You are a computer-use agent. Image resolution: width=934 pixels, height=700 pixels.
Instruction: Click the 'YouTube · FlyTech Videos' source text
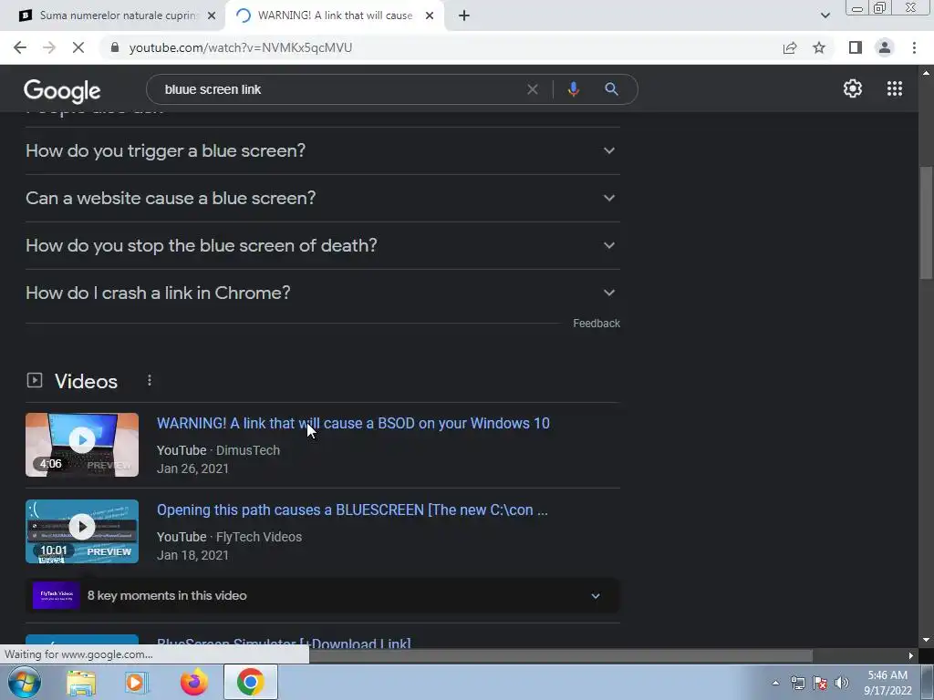(x=229, y=537)
